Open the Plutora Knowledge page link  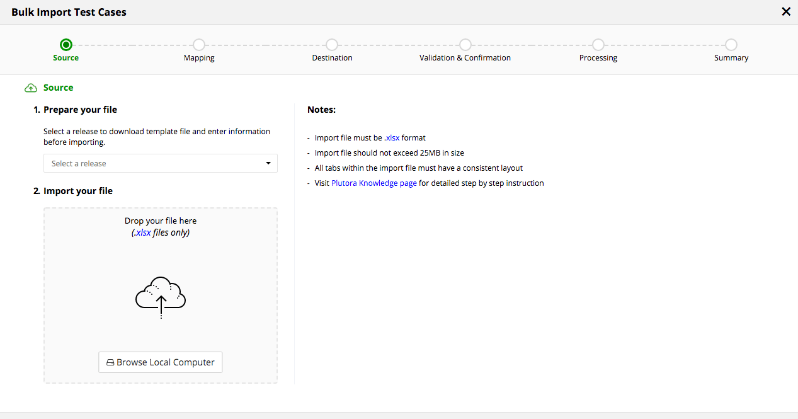click(373, 183)
